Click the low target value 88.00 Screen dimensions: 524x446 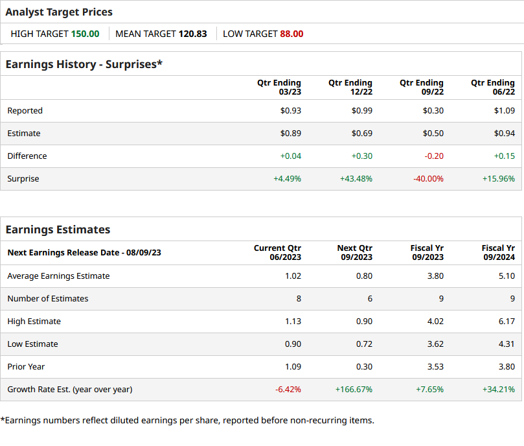click(x=291, y=34)
